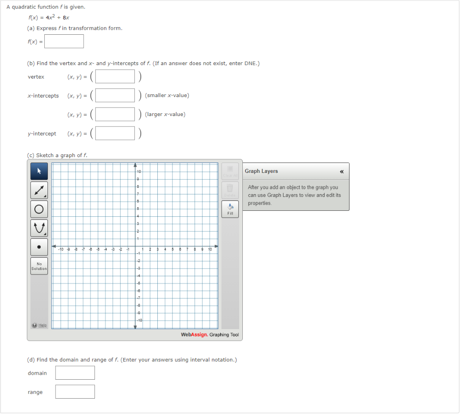Click the smaller x-intercept input box
Screen dimensions: 463x414
tap(114, 95)
